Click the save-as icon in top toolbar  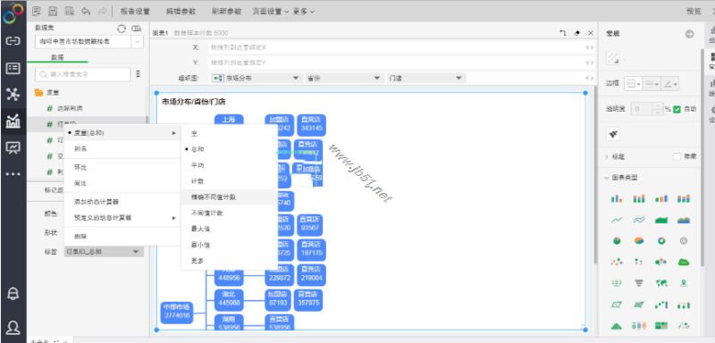point(70,12)
